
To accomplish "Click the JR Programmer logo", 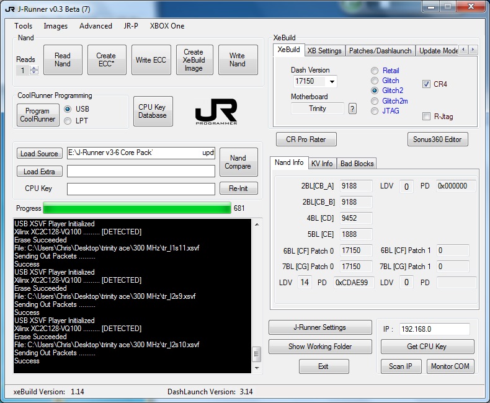I will click(x=215, y=112).
